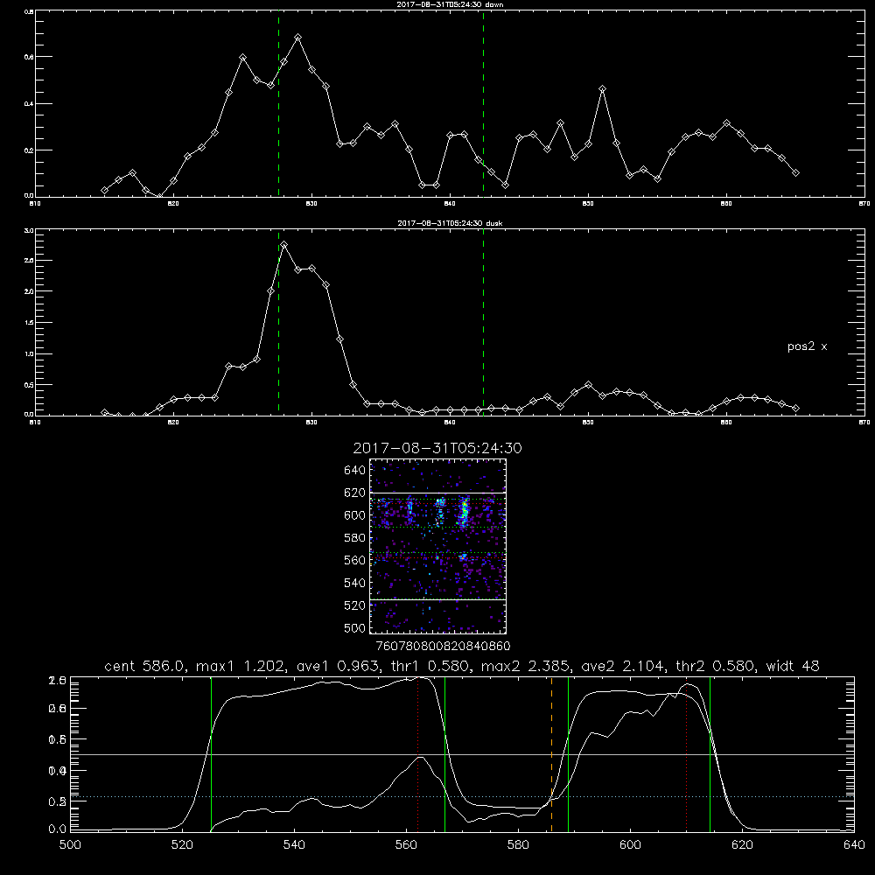Click heatmap y-axis label 620
875x875 pixels.
[x=355, y=493]
